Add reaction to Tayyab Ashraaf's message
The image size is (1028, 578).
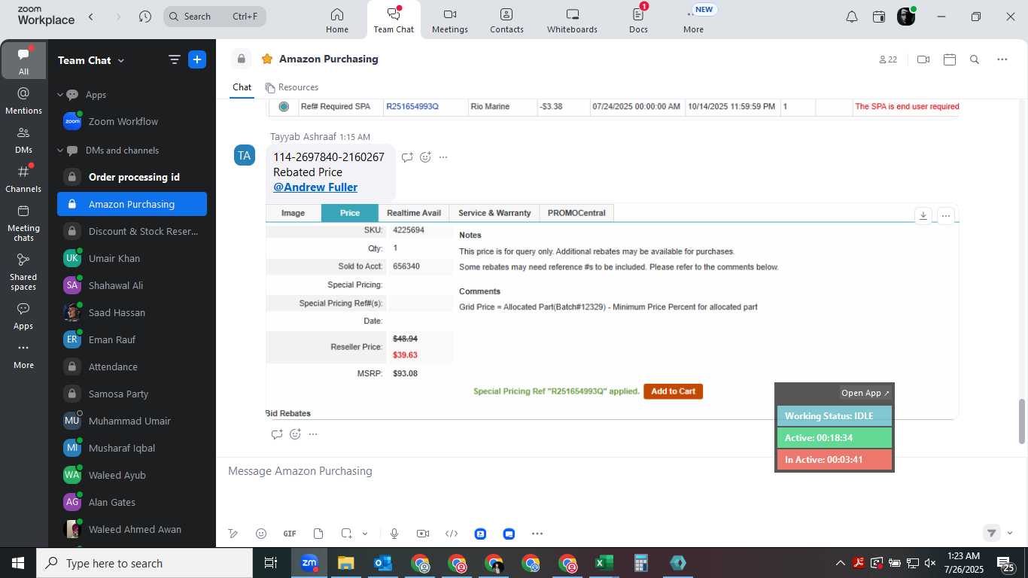[425, 157]
